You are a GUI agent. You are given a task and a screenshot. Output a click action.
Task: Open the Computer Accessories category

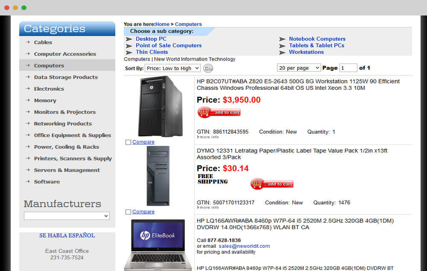[65, 54]
